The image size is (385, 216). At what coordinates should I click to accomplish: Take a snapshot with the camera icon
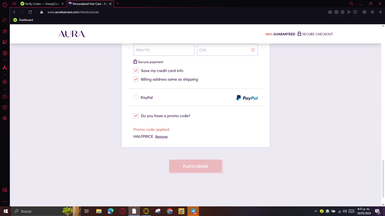coord(336,12)
